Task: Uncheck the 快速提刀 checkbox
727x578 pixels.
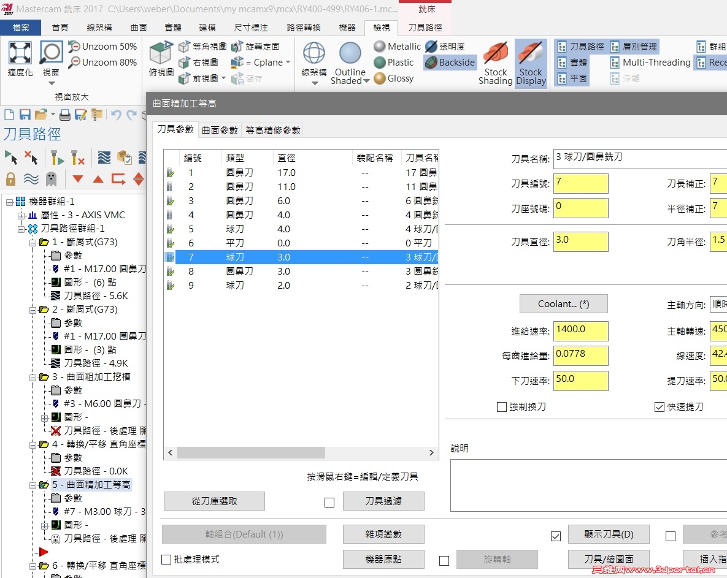Action: tap(660, 406)
